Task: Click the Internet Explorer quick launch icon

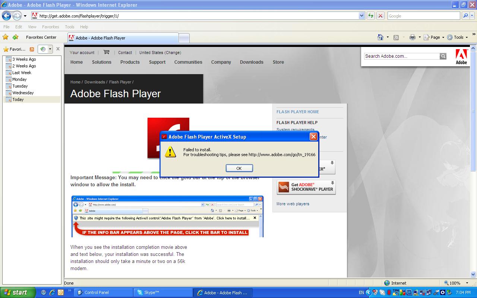Action: tap(52, 292)
